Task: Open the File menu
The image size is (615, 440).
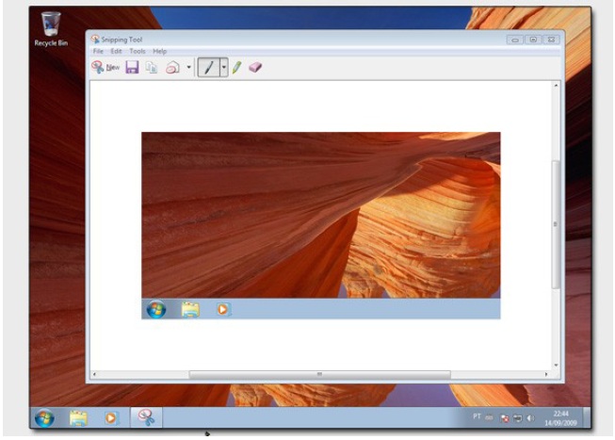Action: click(x=98, y=51)
